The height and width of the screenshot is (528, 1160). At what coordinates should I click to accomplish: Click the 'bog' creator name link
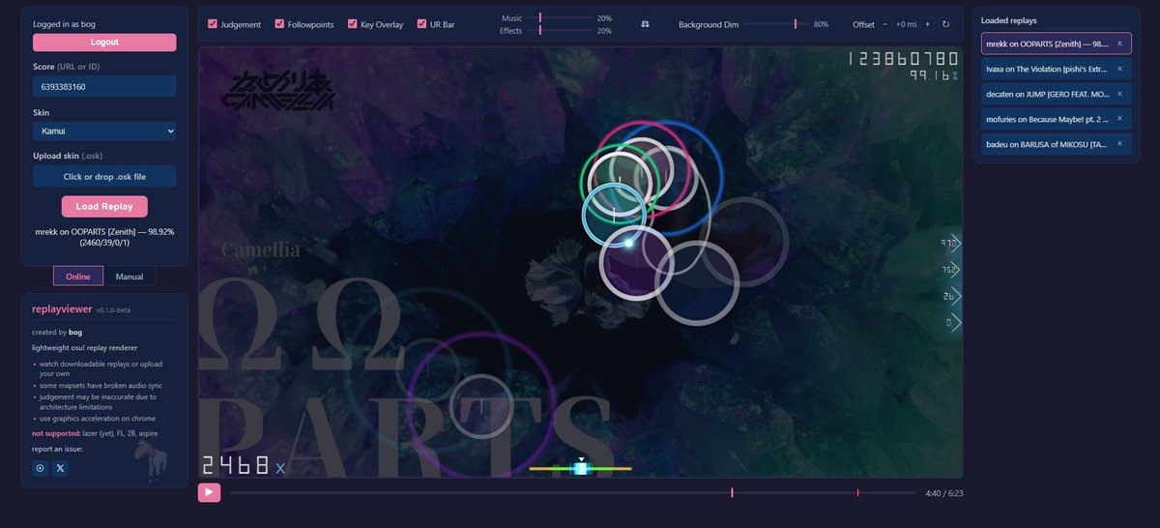tap(75, 332)
